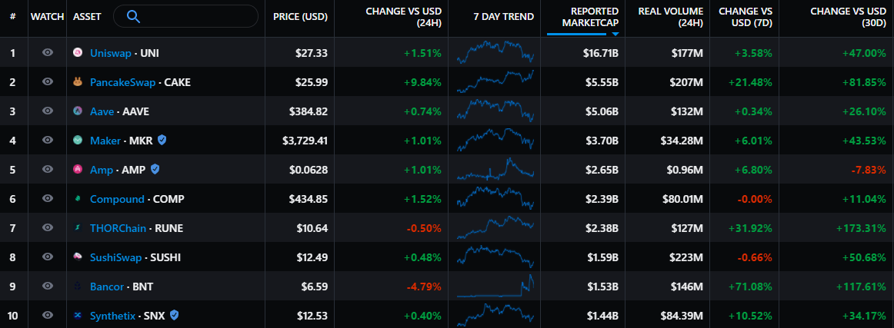The width and height of the screenshot is (894, 328).
Task: Click the Aave ghost logo icon
Action: 78,111
